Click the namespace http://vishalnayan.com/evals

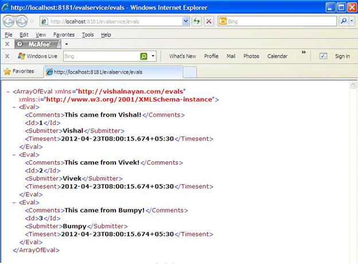(x=131, y=92)
